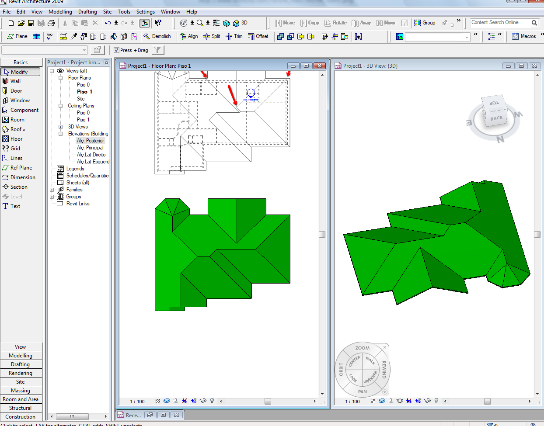Click the Macros button
544x426 pixels.
click(x=524, y=36)
